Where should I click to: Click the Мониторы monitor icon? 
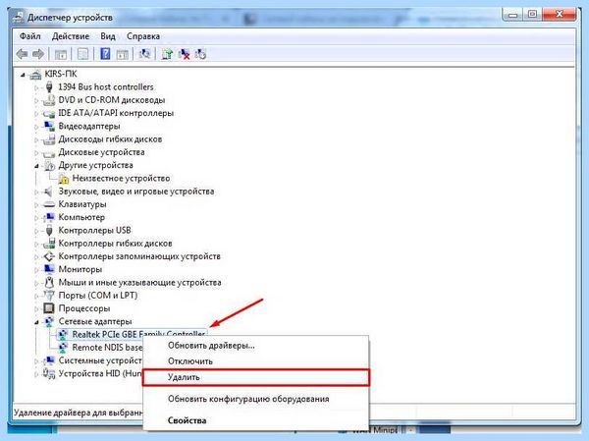coord(49,269)
